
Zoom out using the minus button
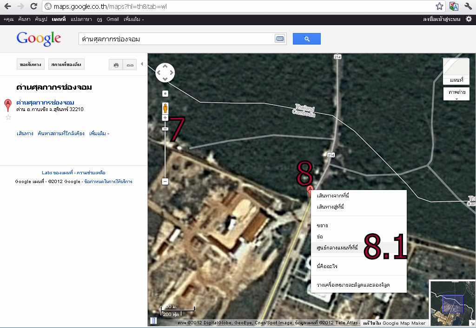pyautogui.click(x=165, y=182)
